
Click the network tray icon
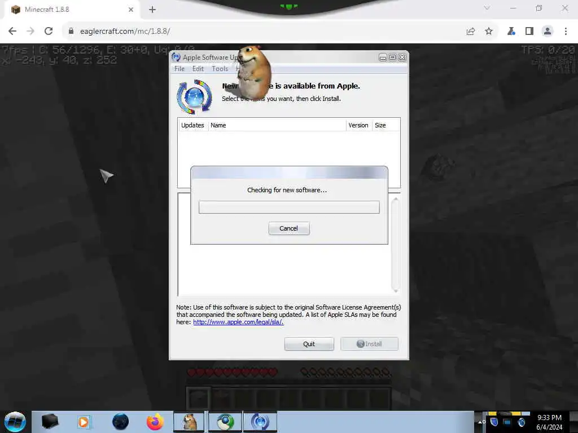[x=507, y=422]
